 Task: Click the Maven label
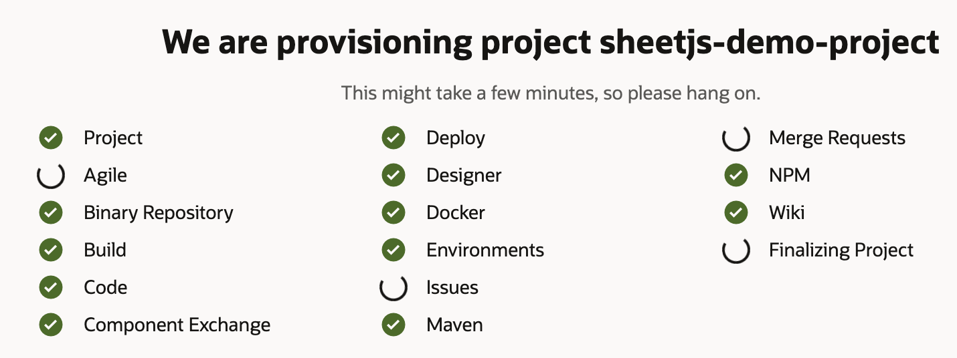(x=454, y=325)
